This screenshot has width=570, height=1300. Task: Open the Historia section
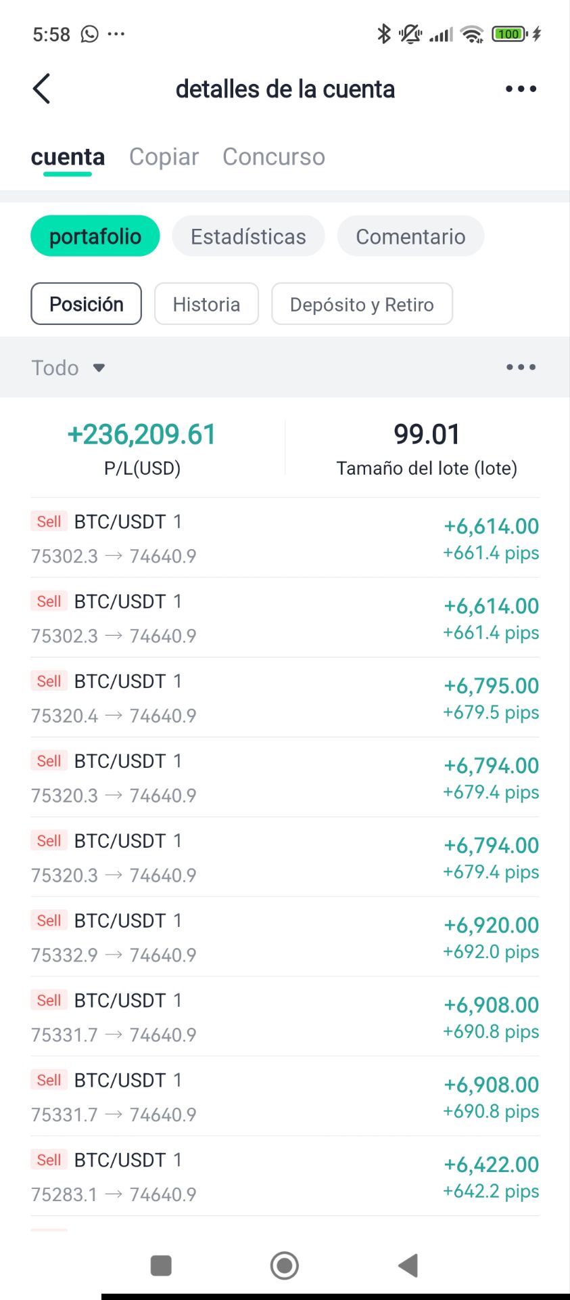coord(206,304)
